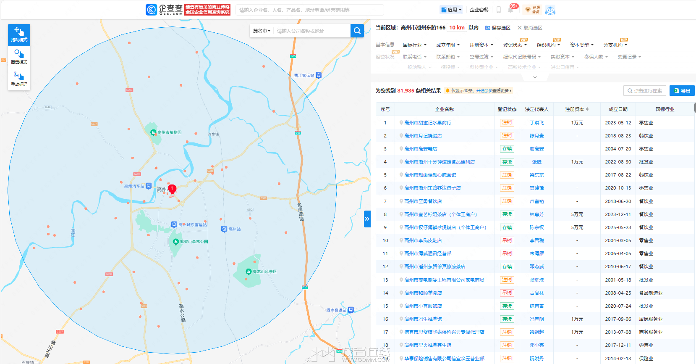Click the 10 km radius field
696x364 pixels.
[x=457, y=28]
